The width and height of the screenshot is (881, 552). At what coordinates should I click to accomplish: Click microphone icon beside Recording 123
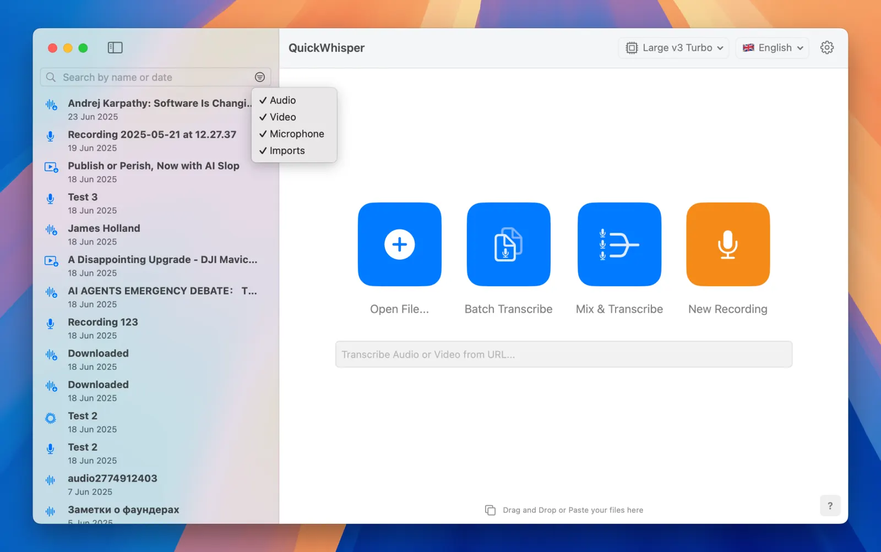[51, 324]
